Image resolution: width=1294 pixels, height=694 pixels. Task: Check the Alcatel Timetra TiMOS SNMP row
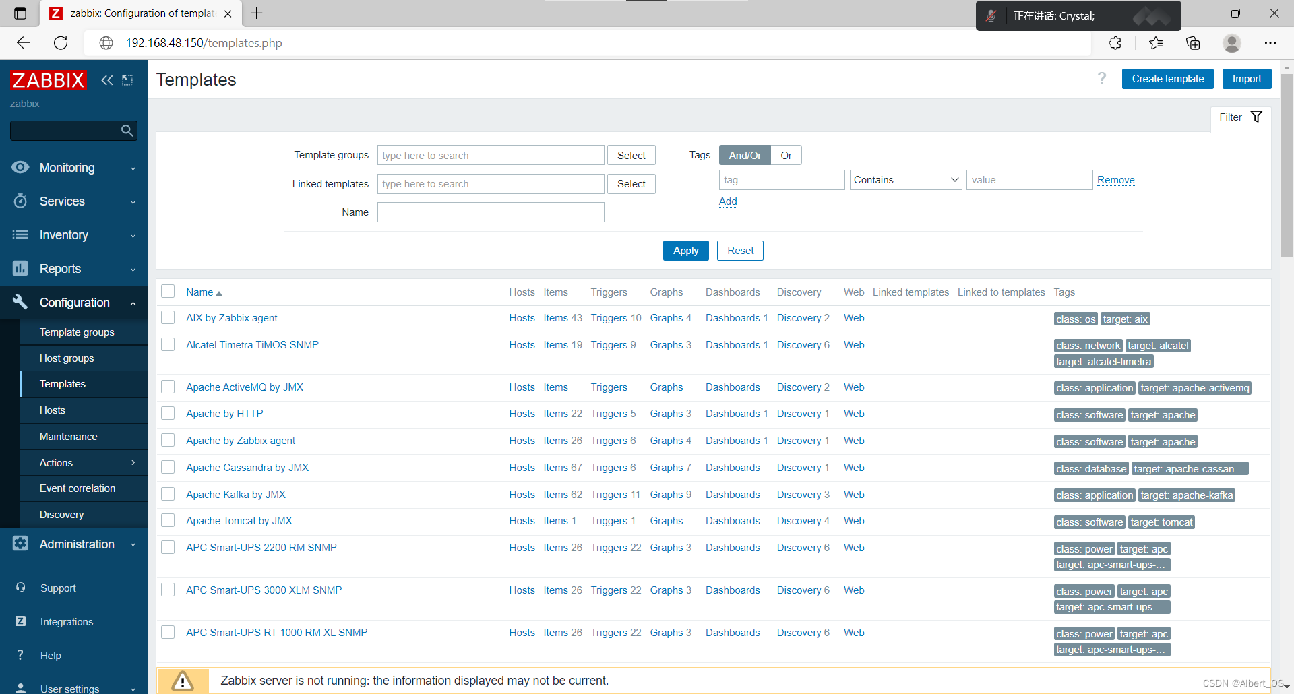coord(168,344)
